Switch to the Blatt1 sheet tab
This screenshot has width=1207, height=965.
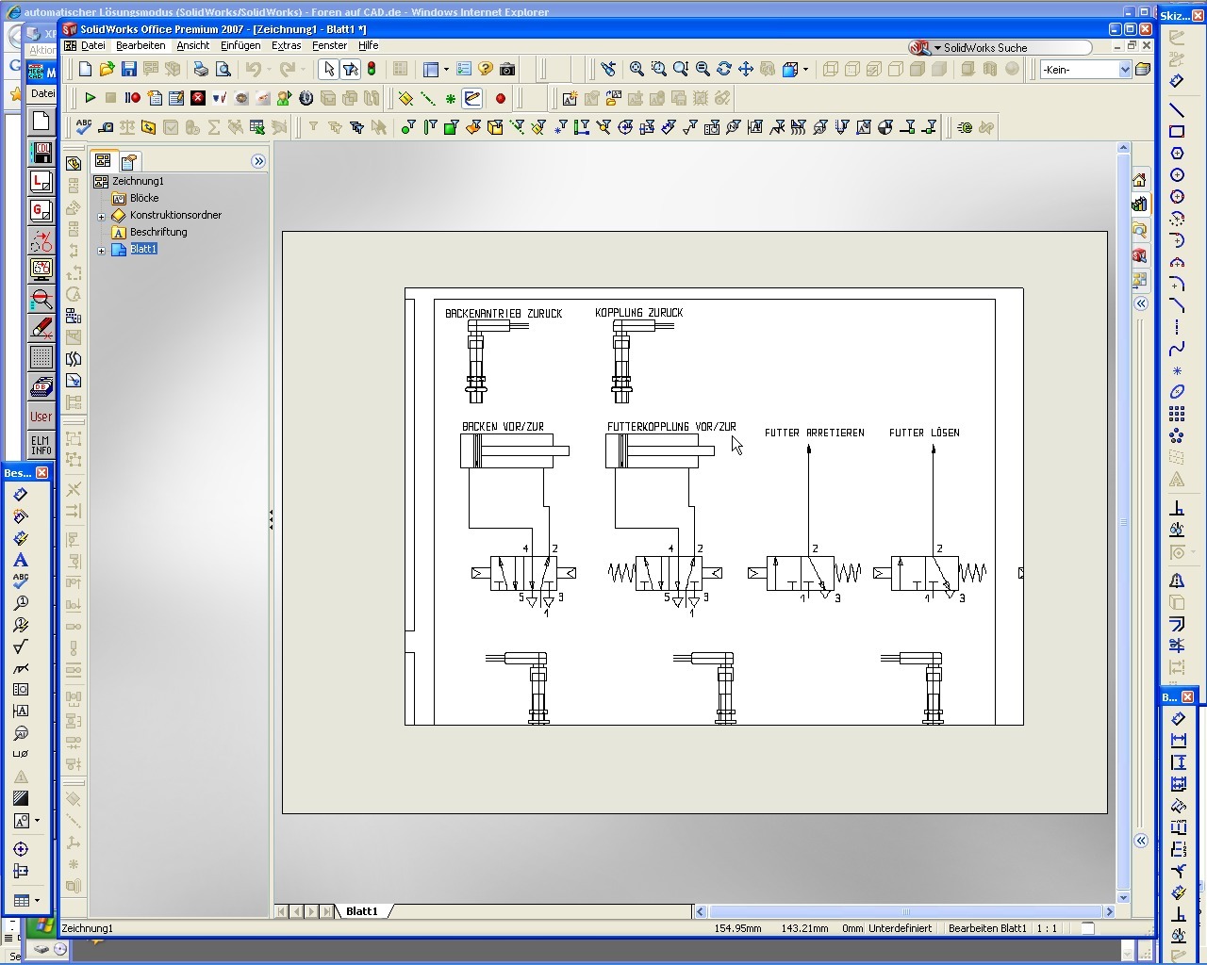pyautogui.click(x=362, y=911)
